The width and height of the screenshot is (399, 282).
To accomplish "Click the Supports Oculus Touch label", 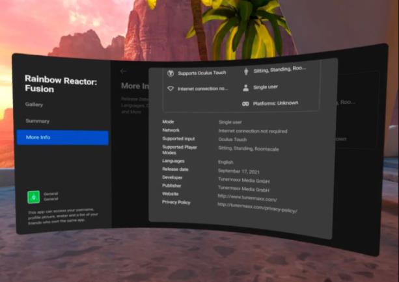I will 202,73.
